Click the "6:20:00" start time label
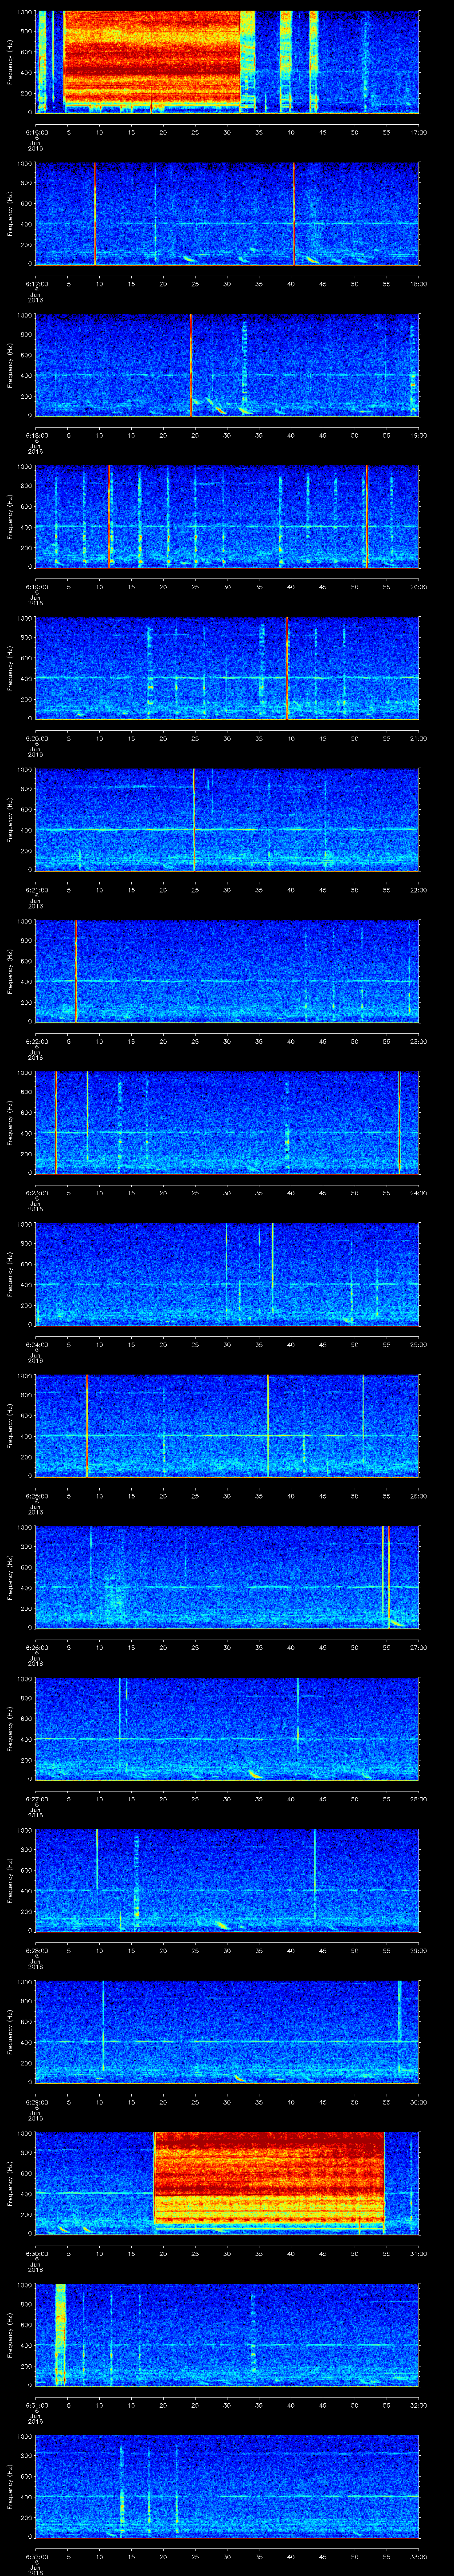 click(x=36, y=738)
